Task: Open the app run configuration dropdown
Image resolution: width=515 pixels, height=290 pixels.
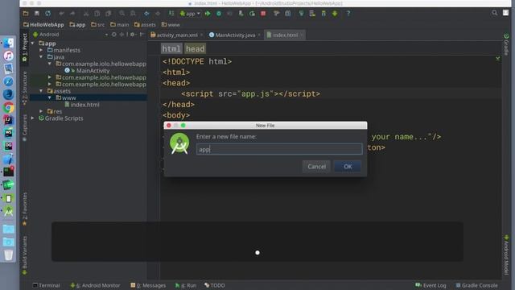Action: point(190,14)
